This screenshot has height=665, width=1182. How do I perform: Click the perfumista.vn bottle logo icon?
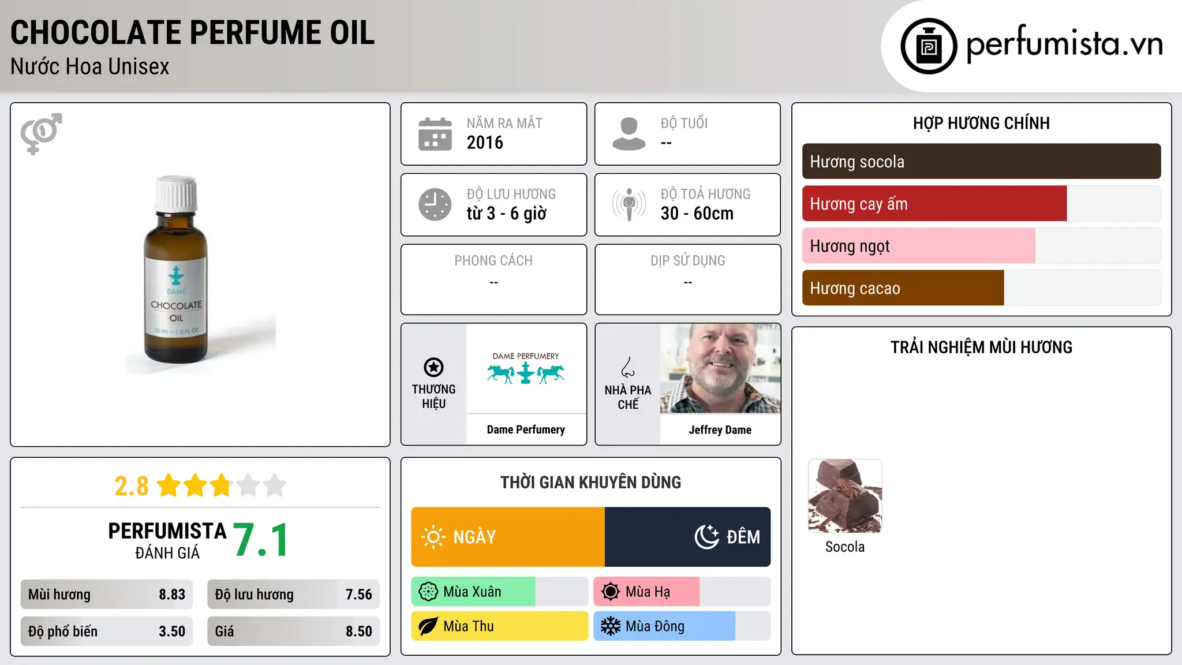929,46
